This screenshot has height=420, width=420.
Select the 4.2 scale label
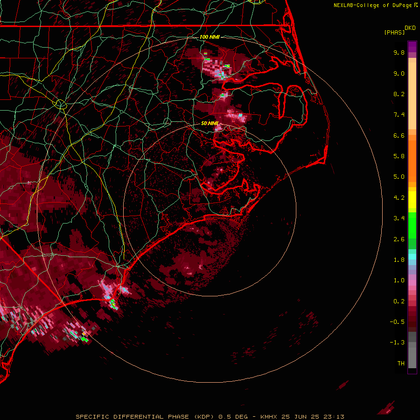click(399, 198)
